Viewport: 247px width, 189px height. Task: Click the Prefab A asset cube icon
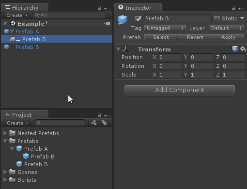[x=19, y=149]
